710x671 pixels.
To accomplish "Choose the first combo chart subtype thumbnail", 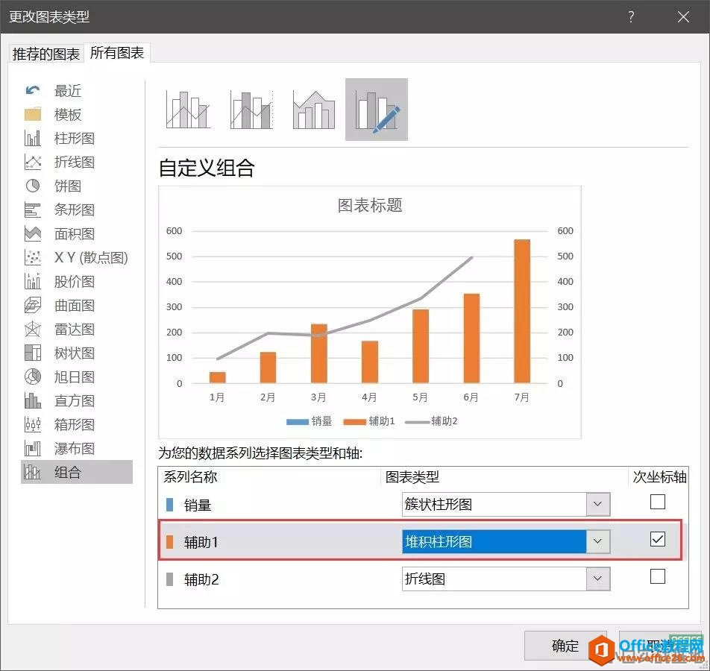I will coord(187,110).
